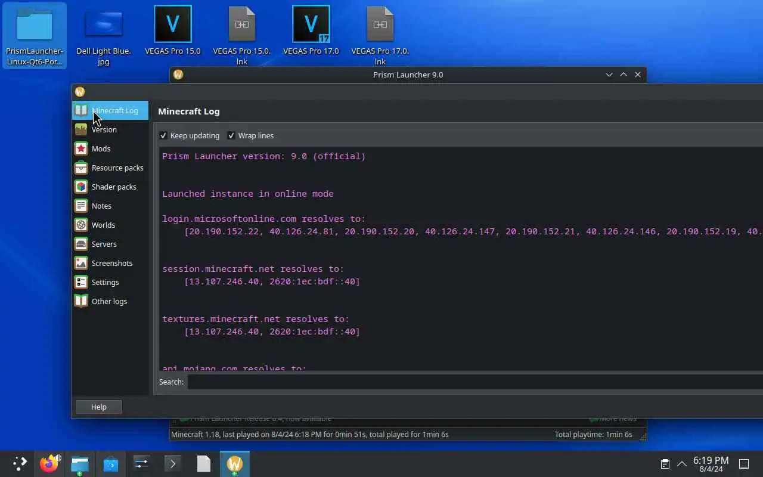The width and height of the screenshot is (763, 477).
Task: Select the VEGAS Pro 15.0 desktop shortcut
Action: pyautogui.click(x=173, y=30)
